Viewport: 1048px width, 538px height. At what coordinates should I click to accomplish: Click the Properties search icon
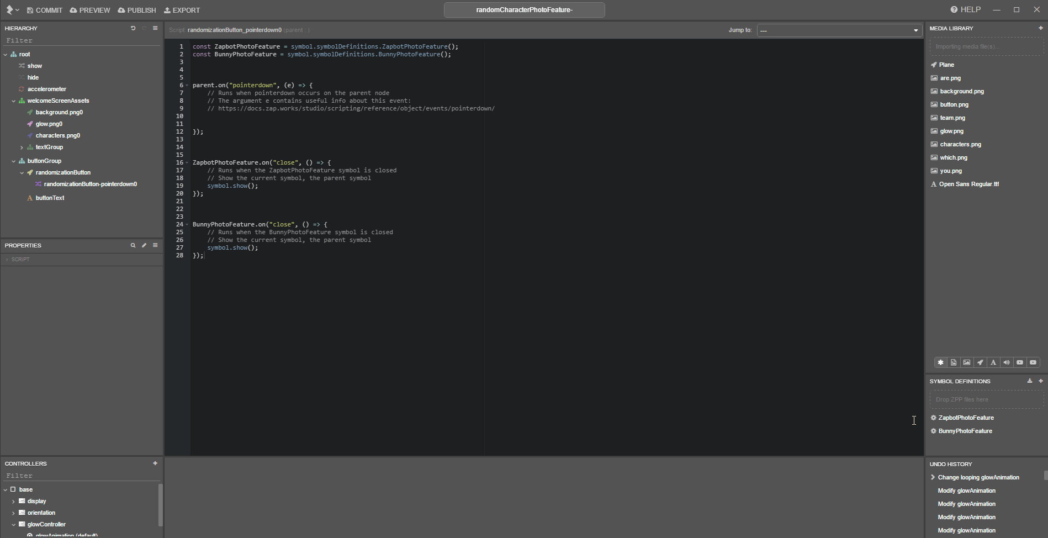(x=133, y=245)
